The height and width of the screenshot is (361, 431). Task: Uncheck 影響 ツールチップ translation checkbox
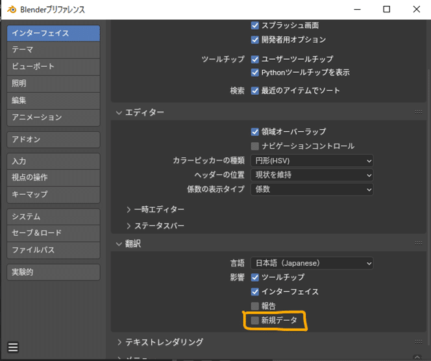coord(255,277)
